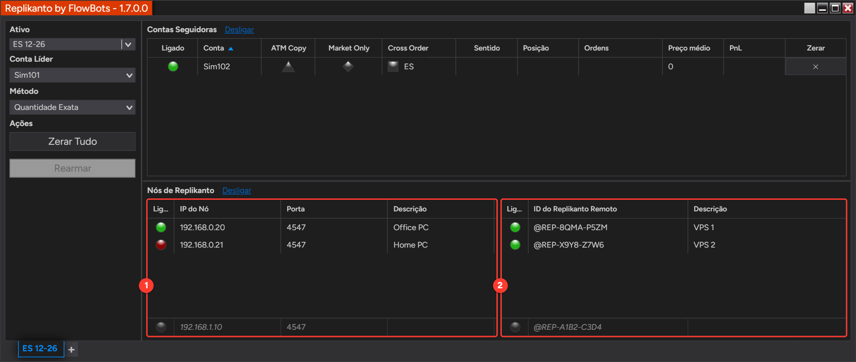Toggle green status light for @REP-8QMA-P5ZM

pos(515,227)
